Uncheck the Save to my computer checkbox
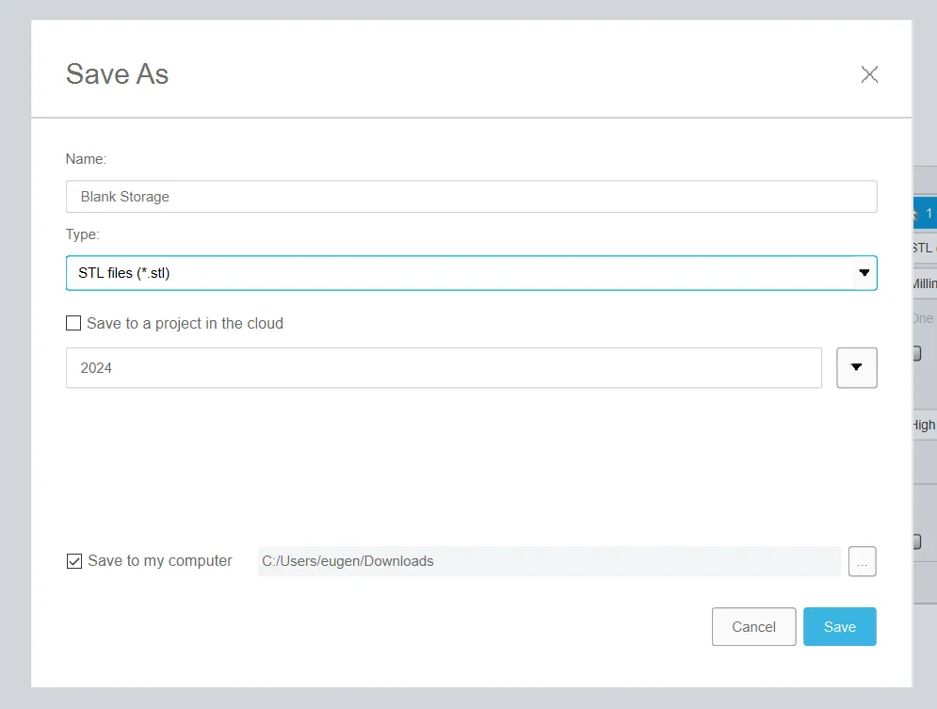Viewport: 937px width, 709px height. [x=74, y=561]
